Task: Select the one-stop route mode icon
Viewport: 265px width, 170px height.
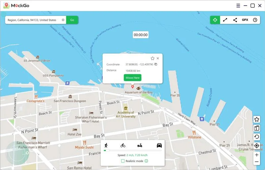Action: pos(225,20)
